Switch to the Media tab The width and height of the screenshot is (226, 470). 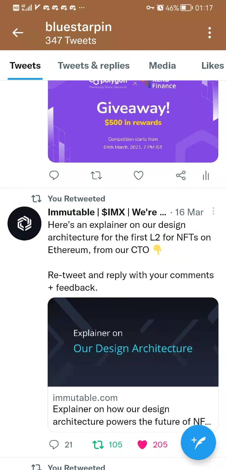[x=162, y=66]
